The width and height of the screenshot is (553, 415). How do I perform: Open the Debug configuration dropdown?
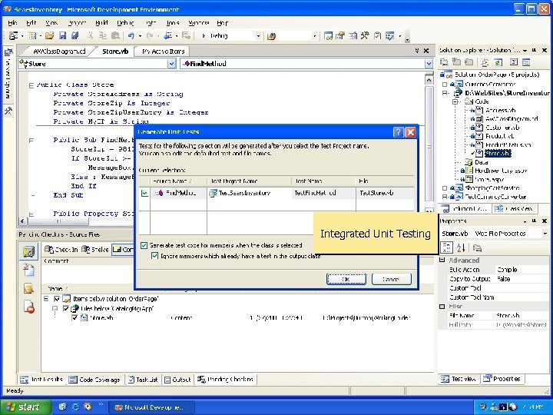coord(258,36)
